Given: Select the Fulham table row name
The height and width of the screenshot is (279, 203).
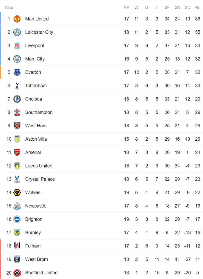Looking at the screenshot, I should [x=33, y=246].
